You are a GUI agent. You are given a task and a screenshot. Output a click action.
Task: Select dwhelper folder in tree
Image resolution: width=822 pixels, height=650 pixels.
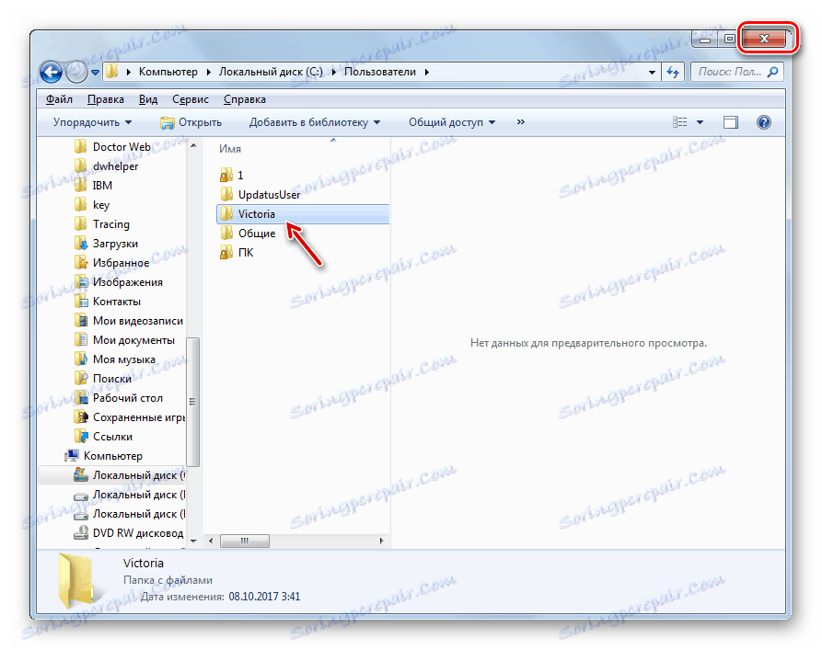(115, 166)
